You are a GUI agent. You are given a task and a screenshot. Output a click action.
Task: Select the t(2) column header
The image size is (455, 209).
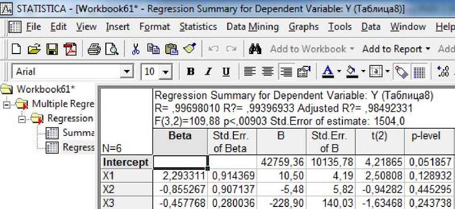point(380,142)
